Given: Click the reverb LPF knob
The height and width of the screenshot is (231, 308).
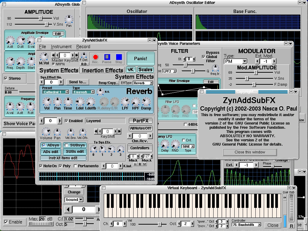Looking at the screenshot, I should click(125, 102).
